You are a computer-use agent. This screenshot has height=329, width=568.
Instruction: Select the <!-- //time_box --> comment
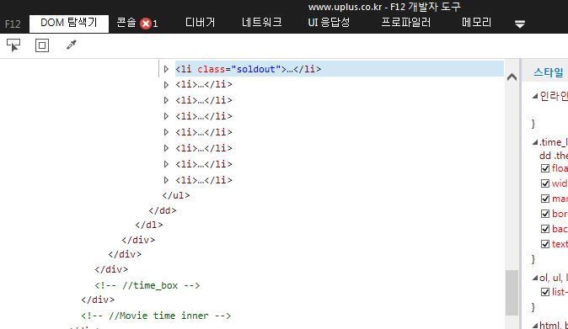pos(147,285)
